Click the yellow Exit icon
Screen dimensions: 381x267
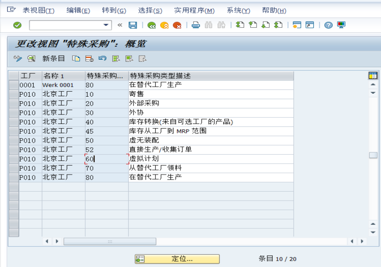pos(165,25)
